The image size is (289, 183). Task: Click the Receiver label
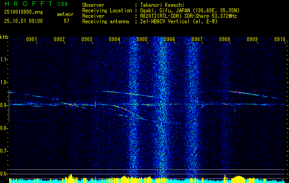(93, 16)
